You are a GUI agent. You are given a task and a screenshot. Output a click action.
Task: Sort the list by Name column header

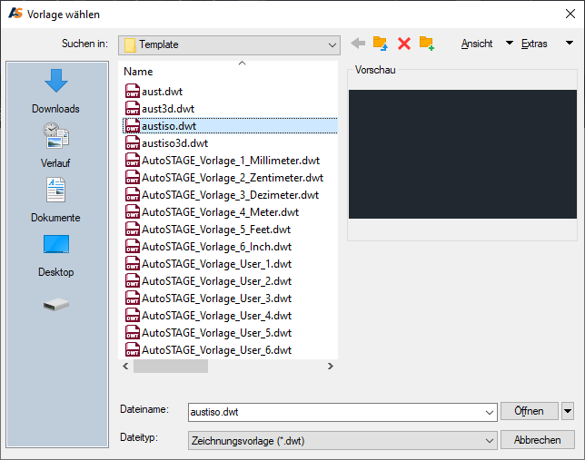click(138, 71)
